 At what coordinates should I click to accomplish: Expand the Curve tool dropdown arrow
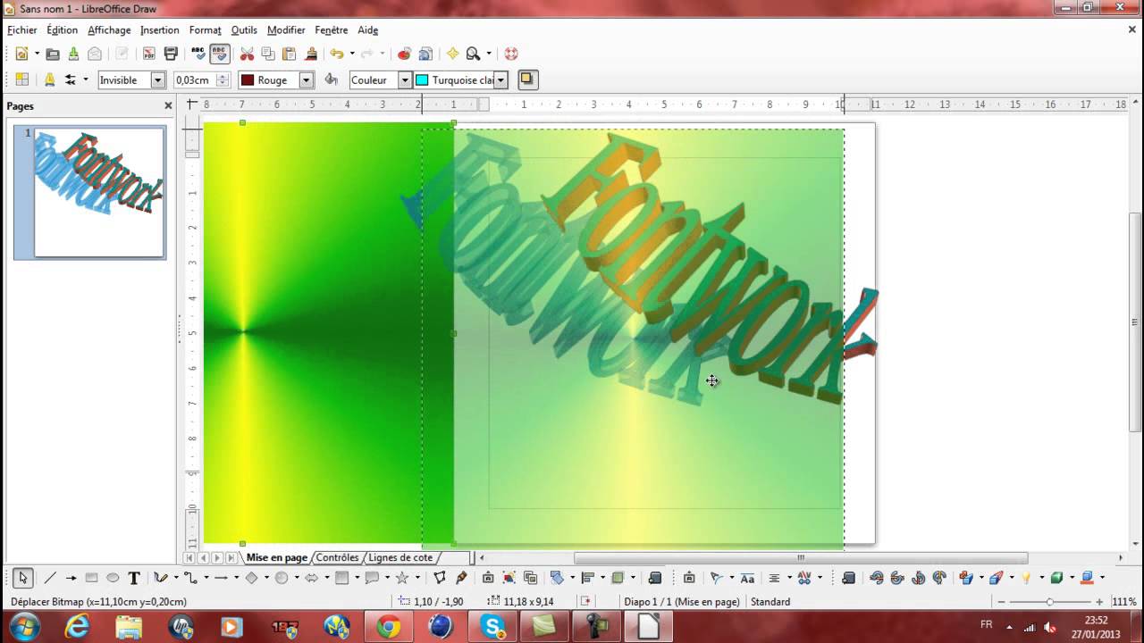point(174,578)
